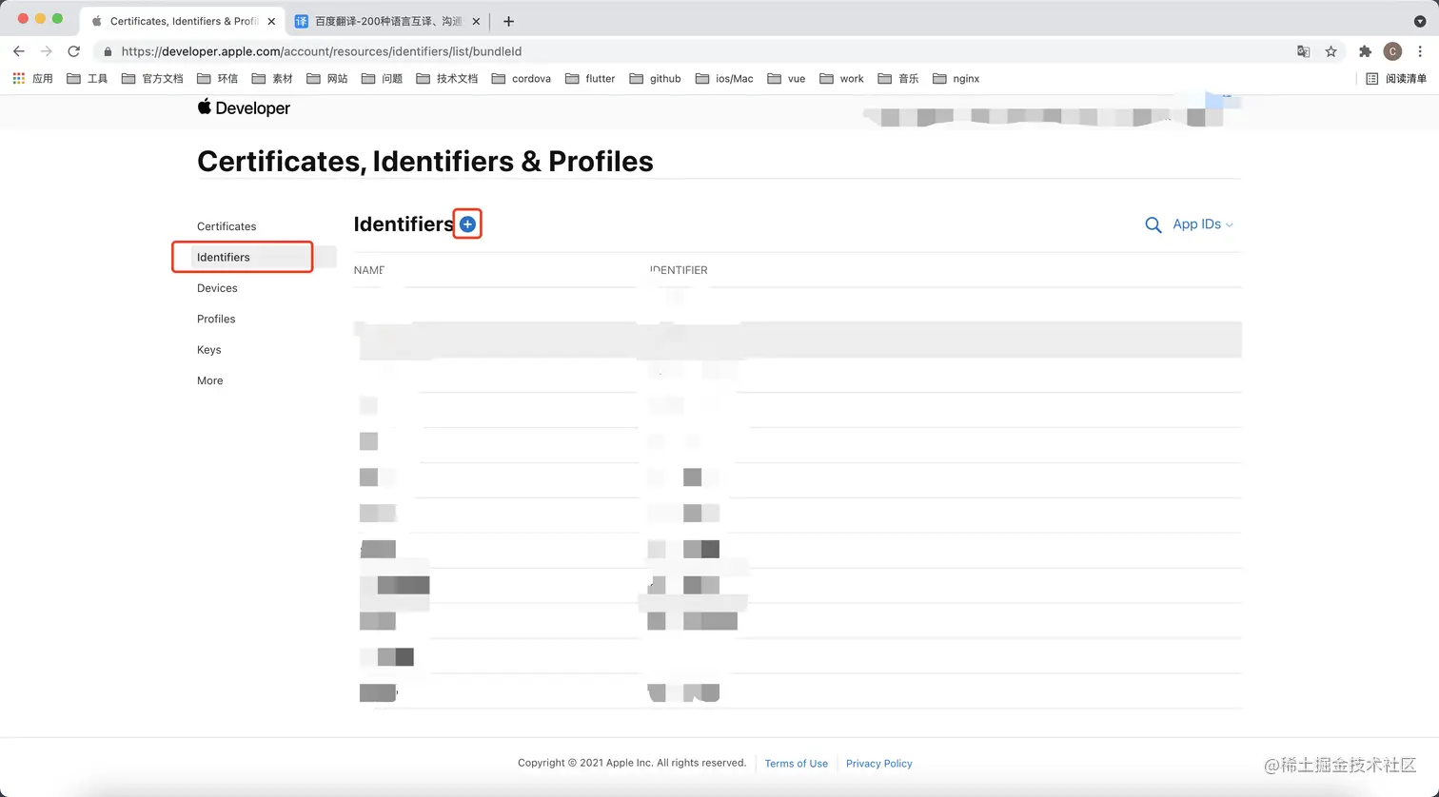Screen dimensions: 1439x797
Task: Open the extensions puzzle icon
Action: tap(1365, 51)
